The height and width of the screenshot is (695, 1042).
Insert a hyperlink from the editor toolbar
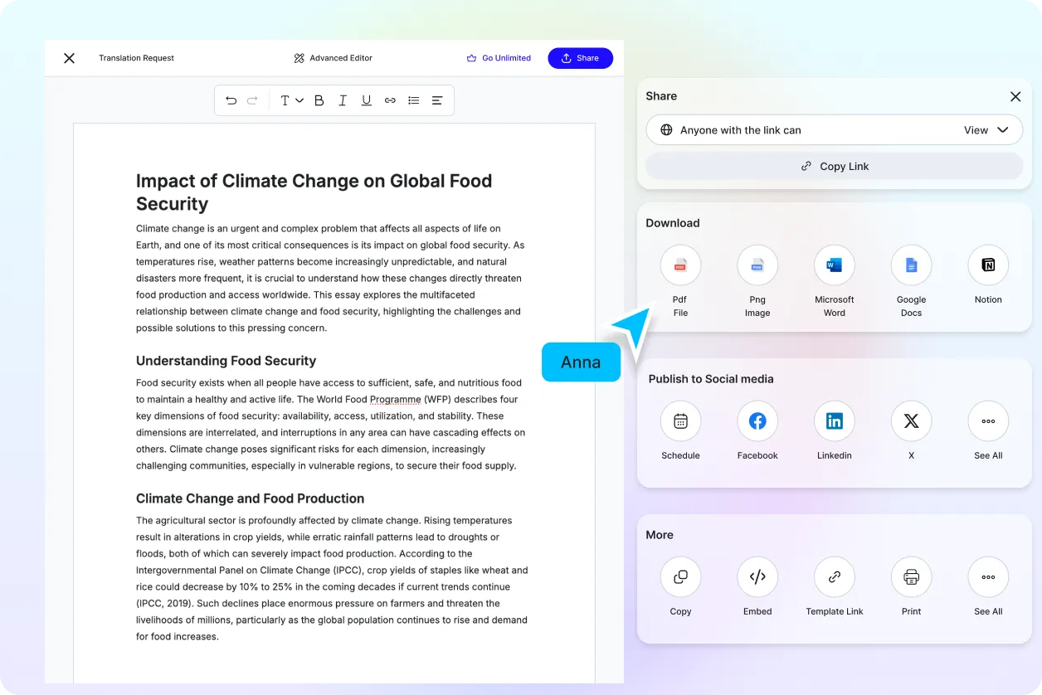coord(390,100)
